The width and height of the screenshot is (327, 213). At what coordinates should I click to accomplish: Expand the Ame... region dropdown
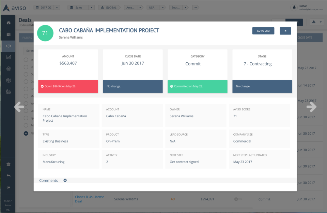click(x=140, y=7)
